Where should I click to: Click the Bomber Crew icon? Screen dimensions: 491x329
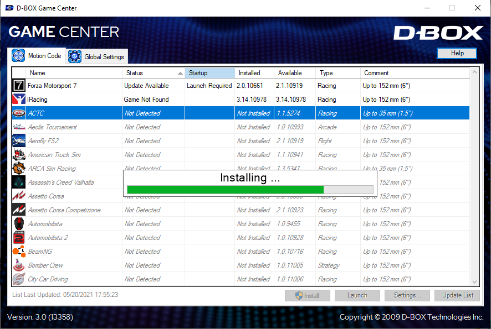click(x=19, y=265)
